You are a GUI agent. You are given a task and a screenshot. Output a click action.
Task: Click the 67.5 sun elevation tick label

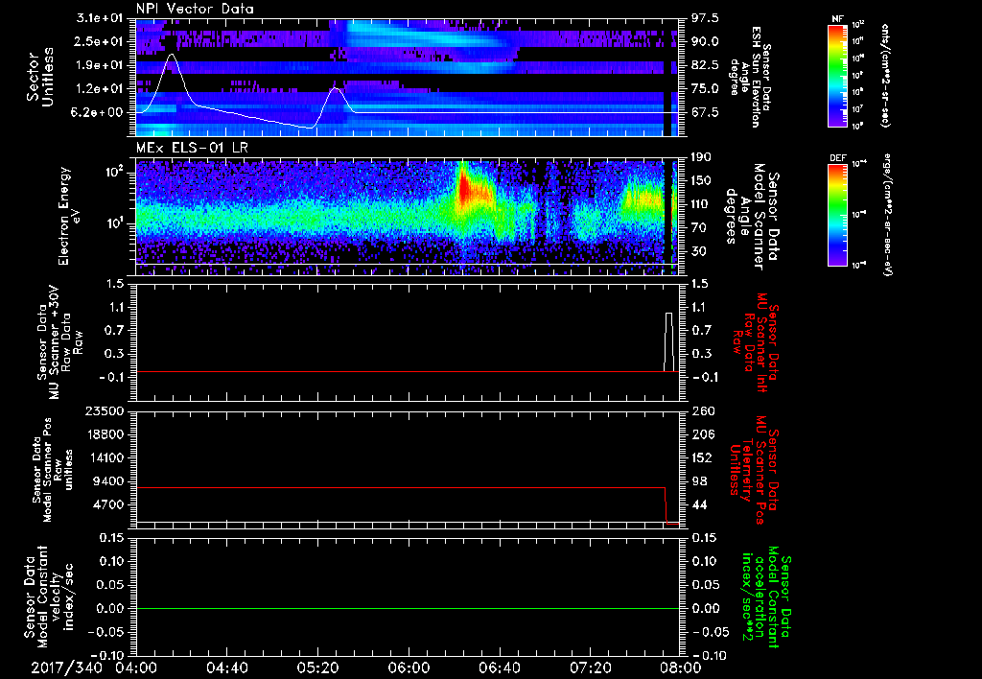tap(705, 112)
